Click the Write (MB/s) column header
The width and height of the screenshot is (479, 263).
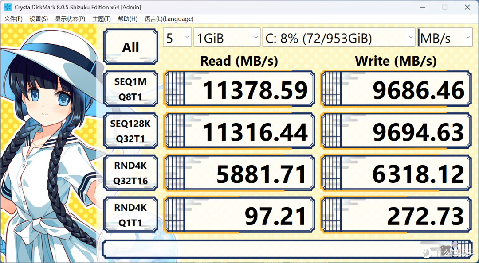[x=396, y=61]
